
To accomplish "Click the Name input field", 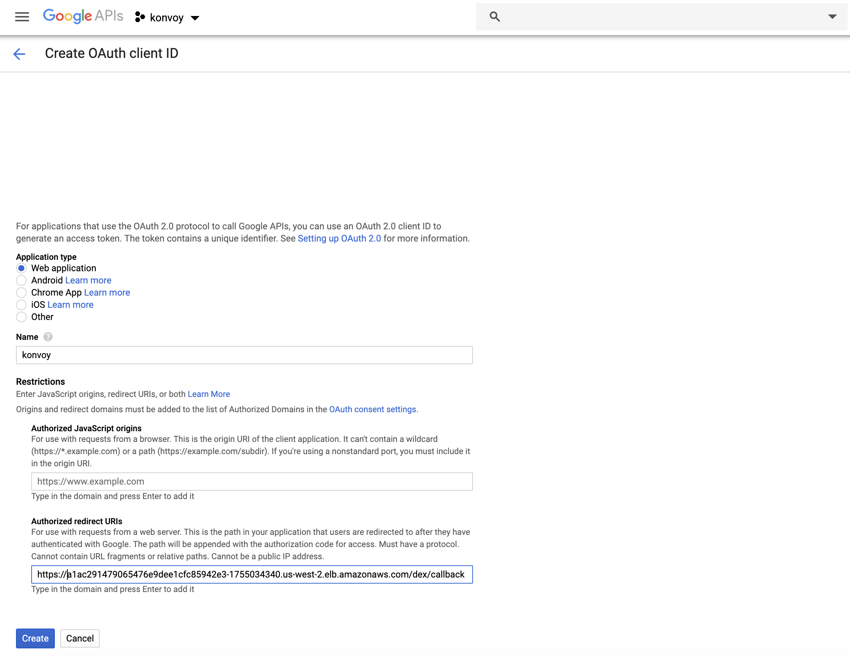I will 244,355.
